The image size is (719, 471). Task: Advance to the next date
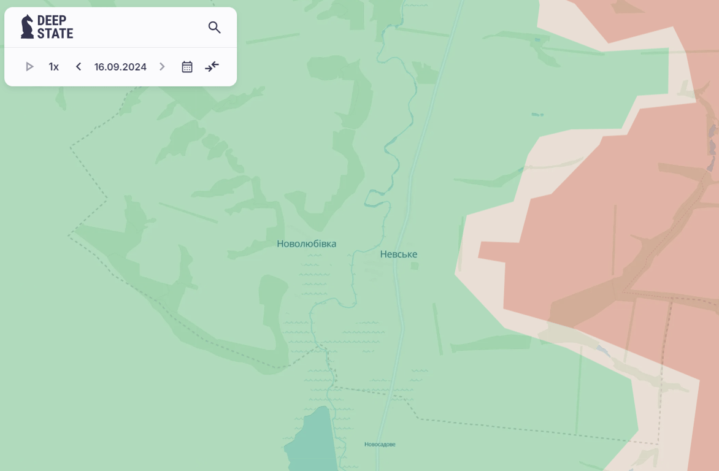click(162, 67)
